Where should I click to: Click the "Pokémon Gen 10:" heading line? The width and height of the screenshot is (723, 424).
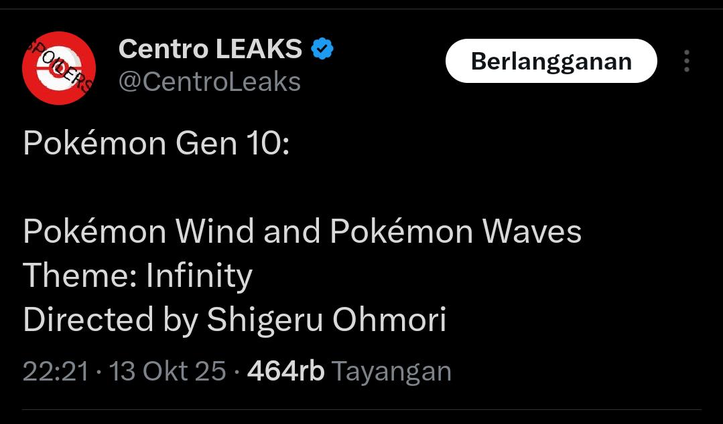pyautogui.click(x=156, y=144)
